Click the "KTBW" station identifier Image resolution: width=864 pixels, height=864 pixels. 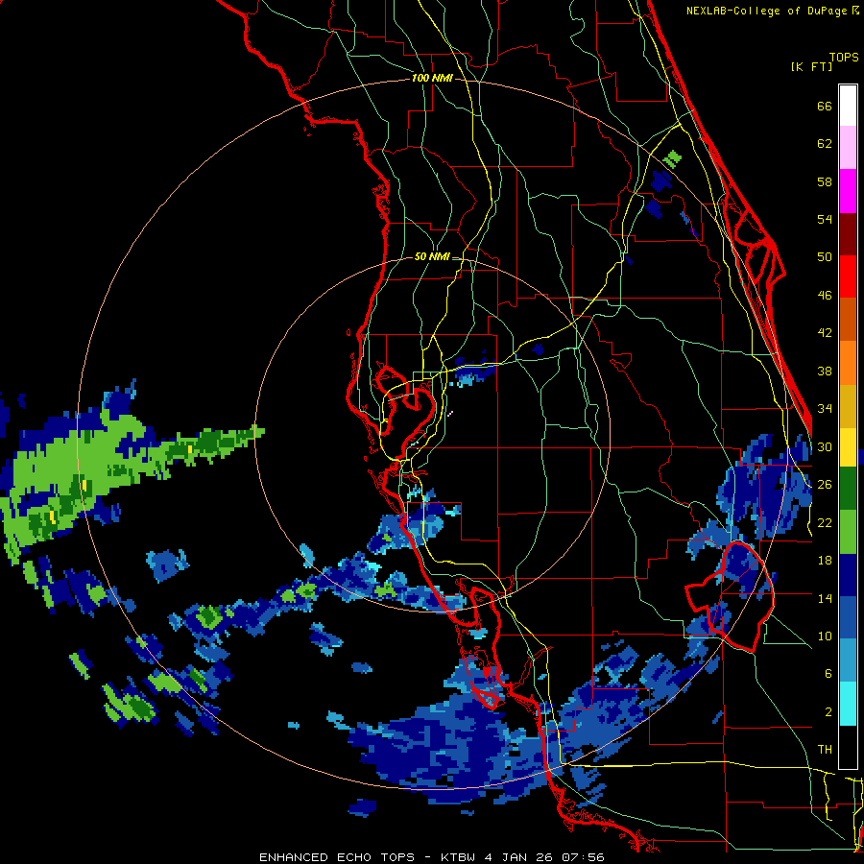click(458, 857)
